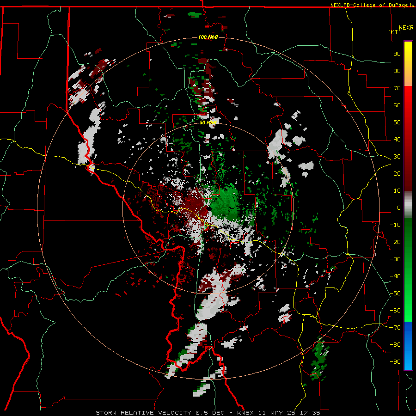This screenshot has width=416, height=416.
Task: Click the positive "60" scale value
Action: coord(397,105)
